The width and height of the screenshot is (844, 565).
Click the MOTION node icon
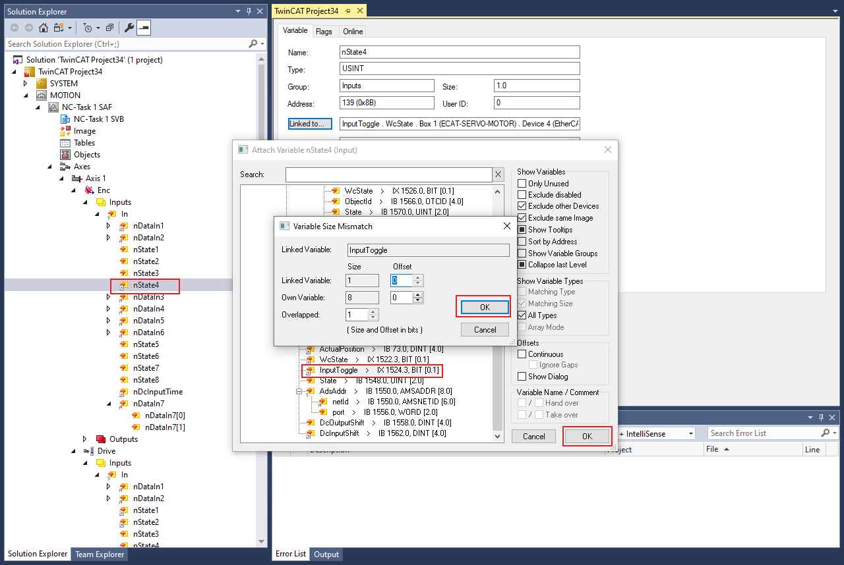click(x=42, y=95)
